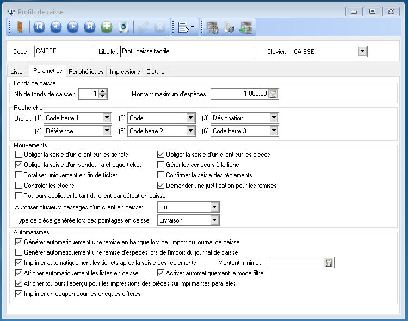The image size is (408, 321).
Task: Open calculator for Montant minimal
Action: click(329, 263)
